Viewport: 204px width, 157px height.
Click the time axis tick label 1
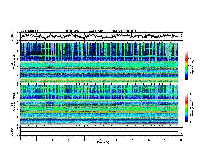point(37,140)
